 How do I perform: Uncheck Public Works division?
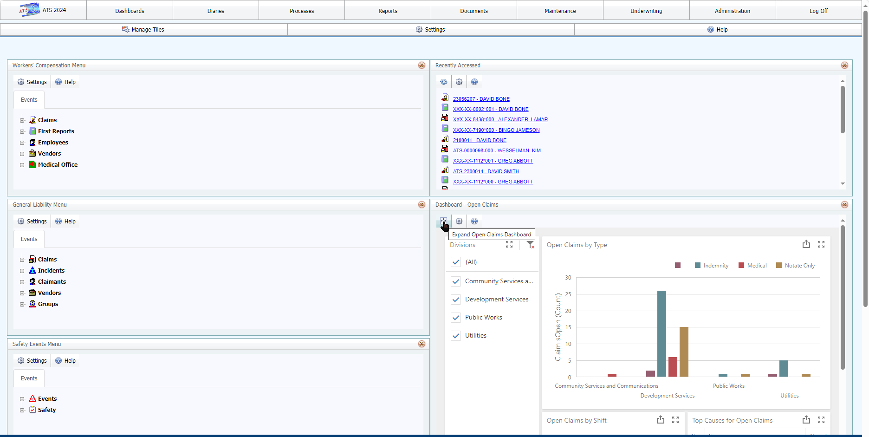(x=456, y=318)
